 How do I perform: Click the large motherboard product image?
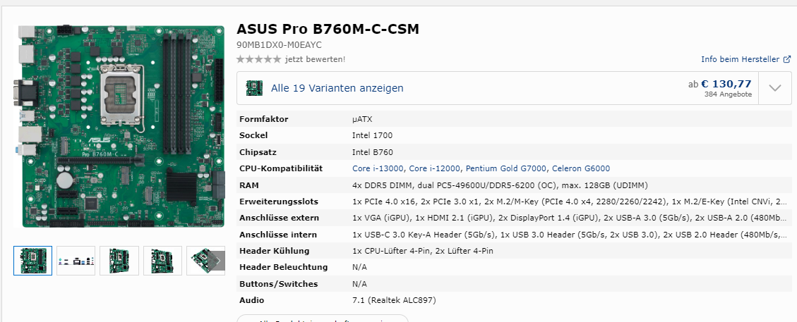[120, 125]
